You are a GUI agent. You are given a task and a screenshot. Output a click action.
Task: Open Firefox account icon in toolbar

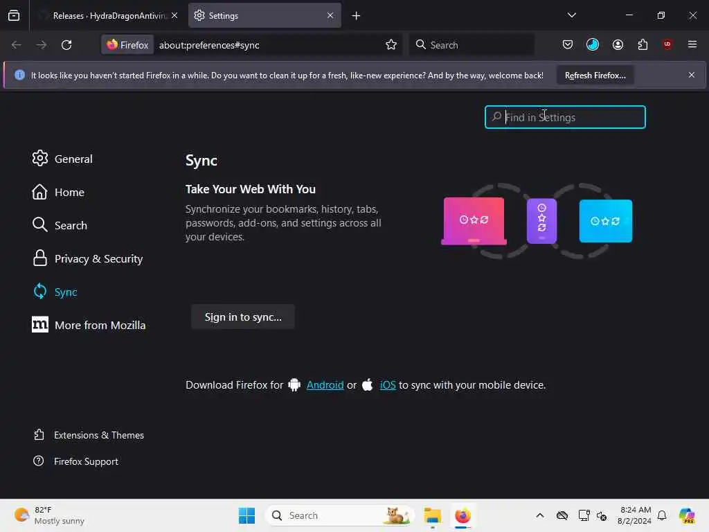618,44
